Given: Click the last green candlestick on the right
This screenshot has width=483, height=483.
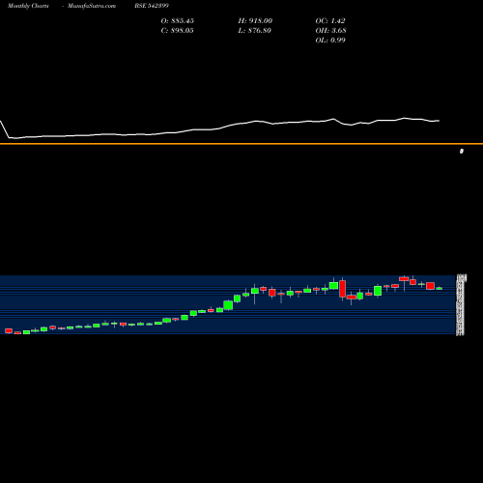Looking at the screenshot, I should pyautogui.click(x=440, y=289).
